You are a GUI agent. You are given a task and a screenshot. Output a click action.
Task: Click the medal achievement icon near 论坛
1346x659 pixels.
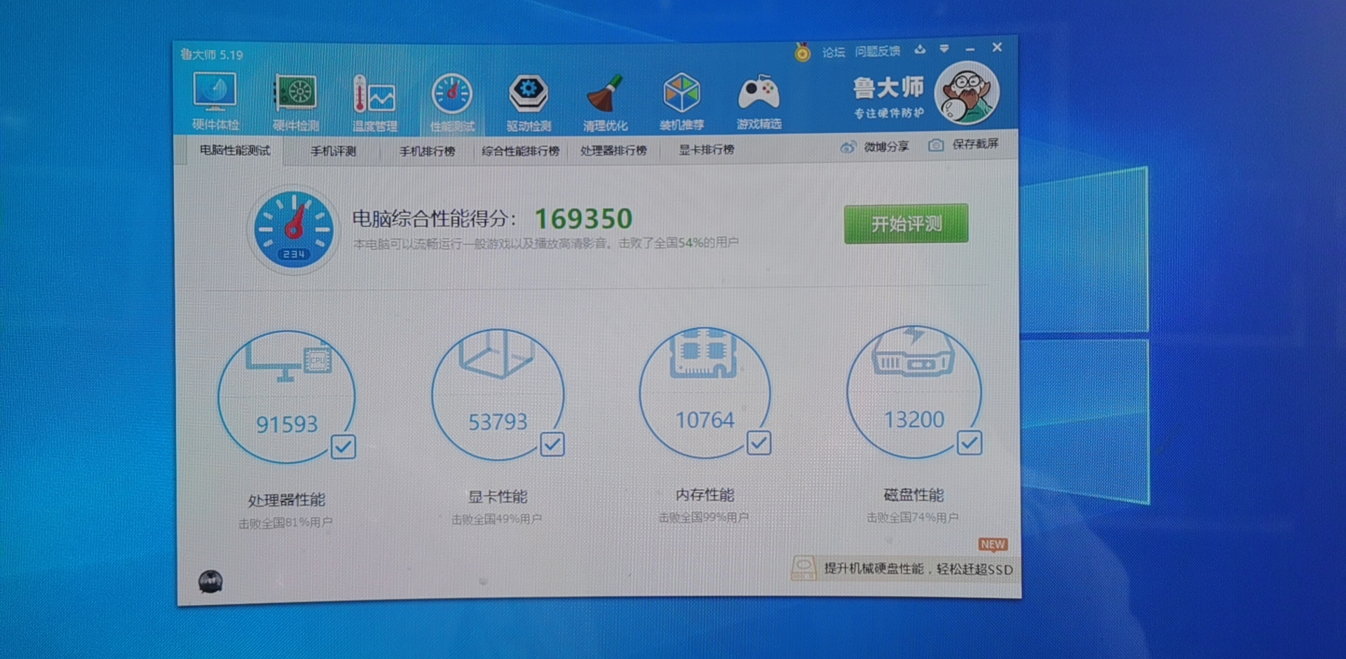coord(801,50)
